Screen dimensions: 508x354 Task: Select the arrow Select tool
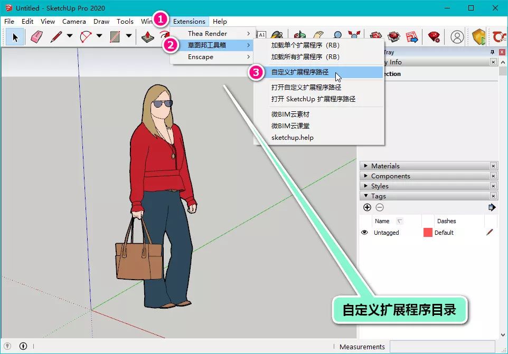point(15,37)
